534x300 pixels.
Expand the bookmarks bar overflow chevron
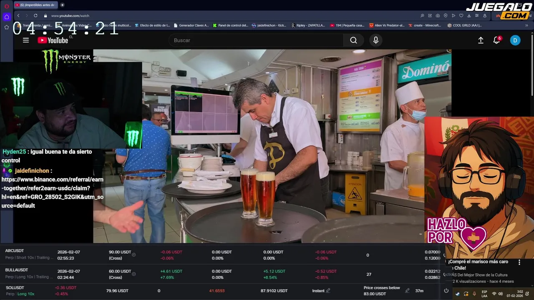(x=526, y=25)
